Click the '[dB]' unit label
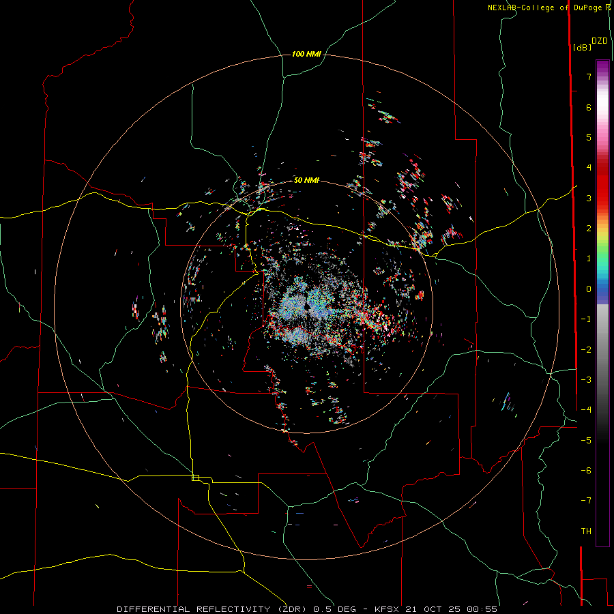The height and width of the screenshot is (614, 614). click(582, 47)
